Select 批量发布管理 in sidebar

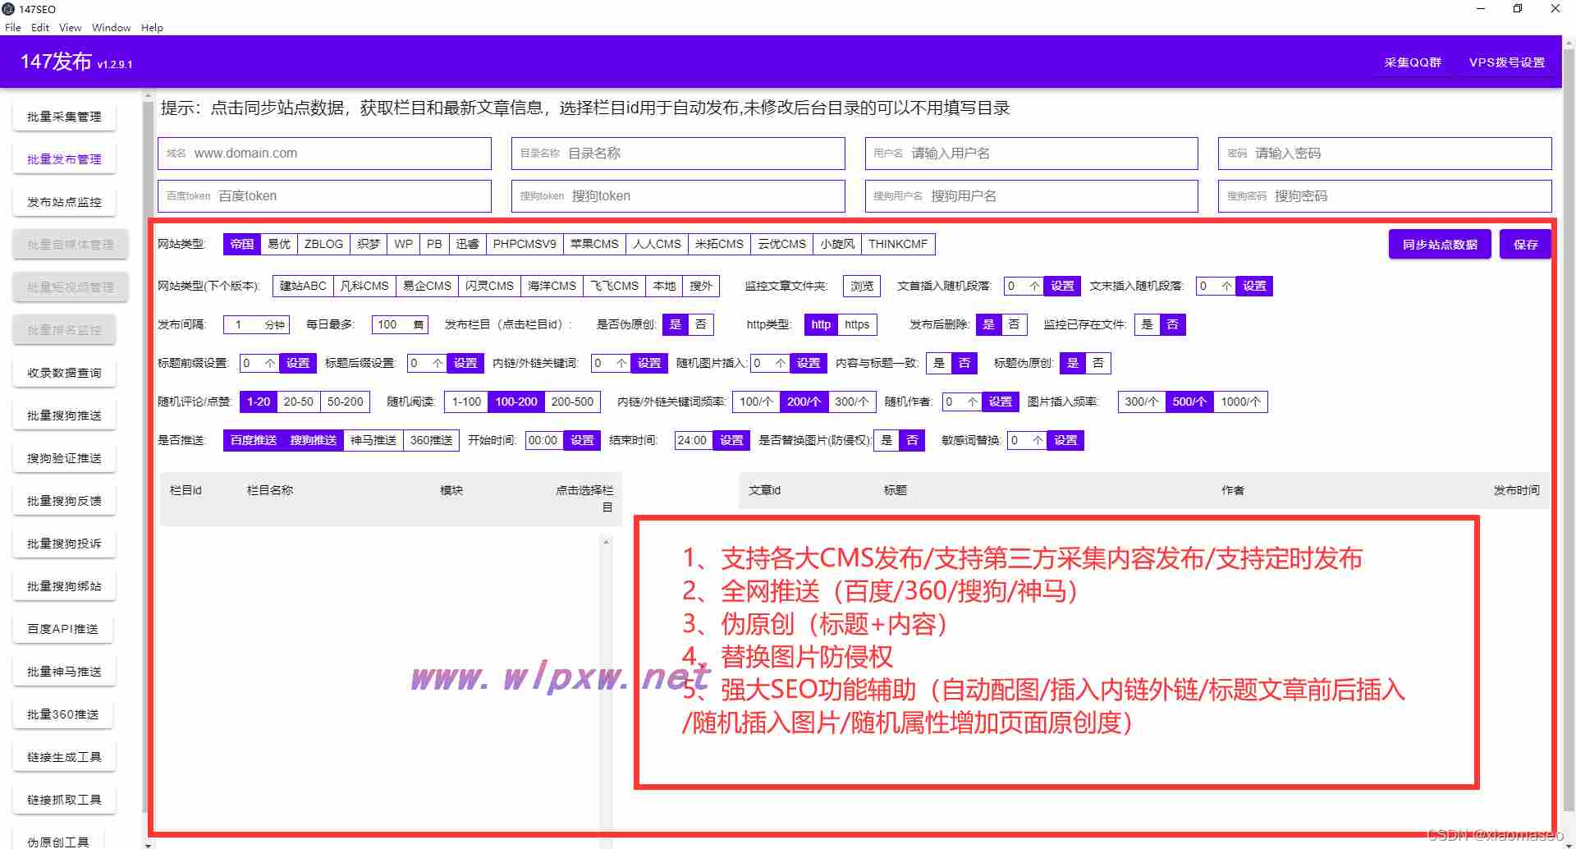pyautogui.click(x=64, y=159)
